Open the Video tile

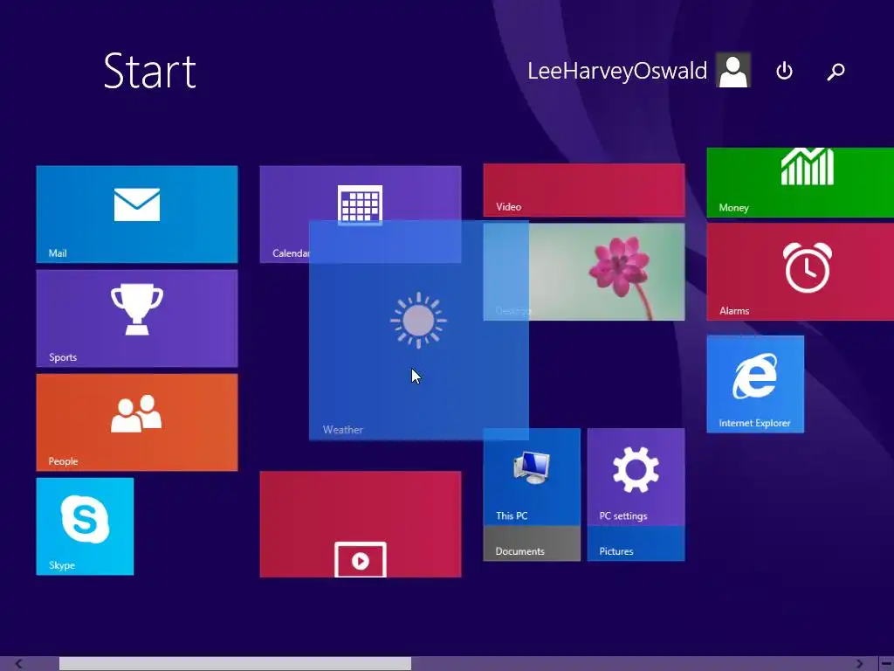(x=584, y=190)
